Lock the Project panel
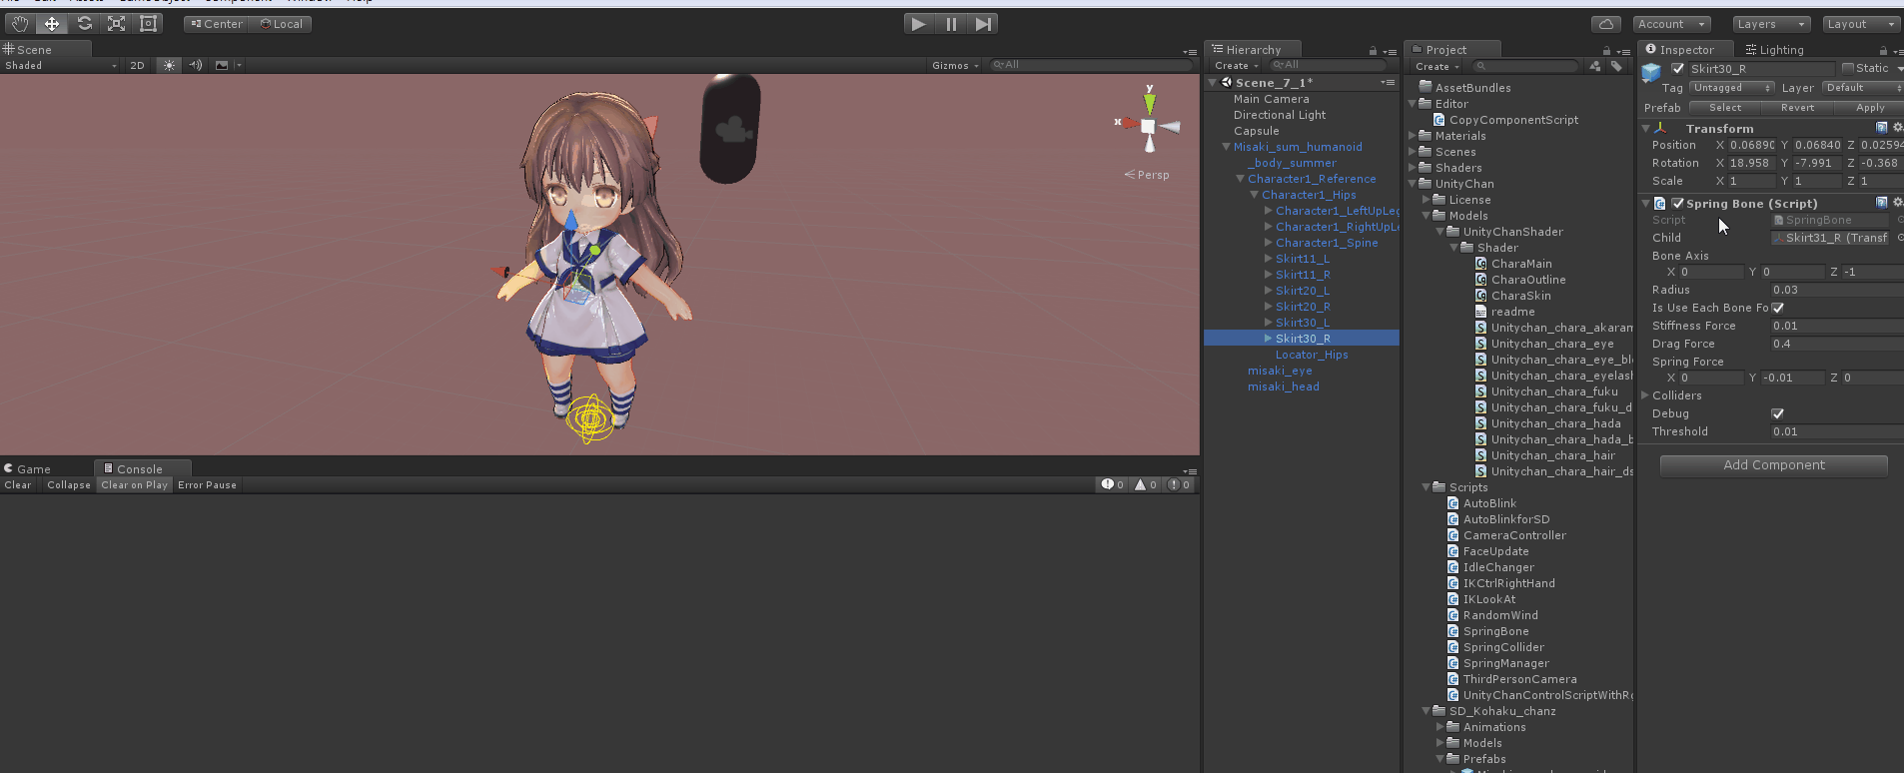 coord(1606,51)
